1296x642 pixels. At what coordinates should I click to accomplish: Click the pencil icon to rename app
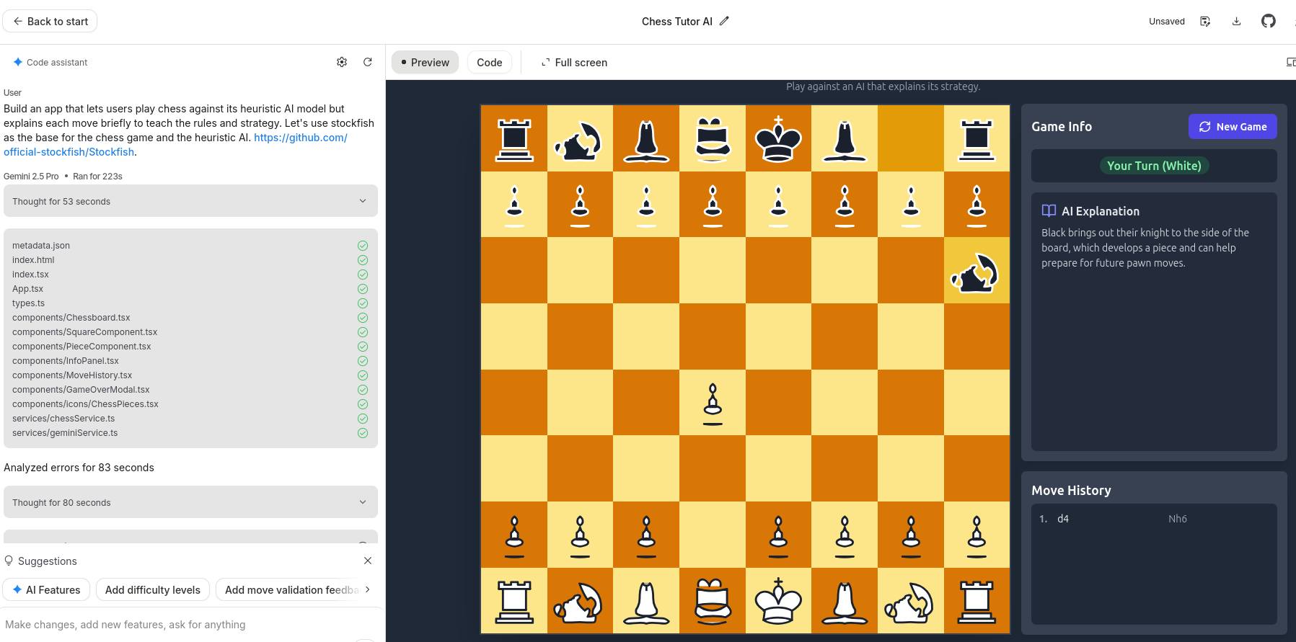point(724,22)
